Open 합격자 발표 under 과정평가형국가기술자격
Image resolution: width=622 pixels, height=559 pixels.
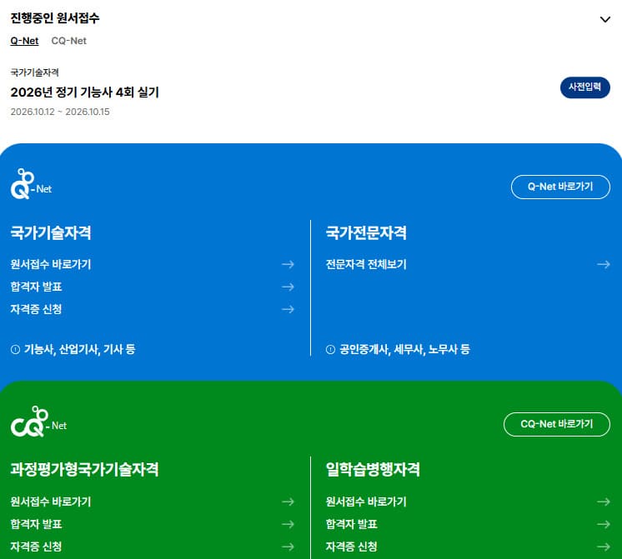[36, 524]
